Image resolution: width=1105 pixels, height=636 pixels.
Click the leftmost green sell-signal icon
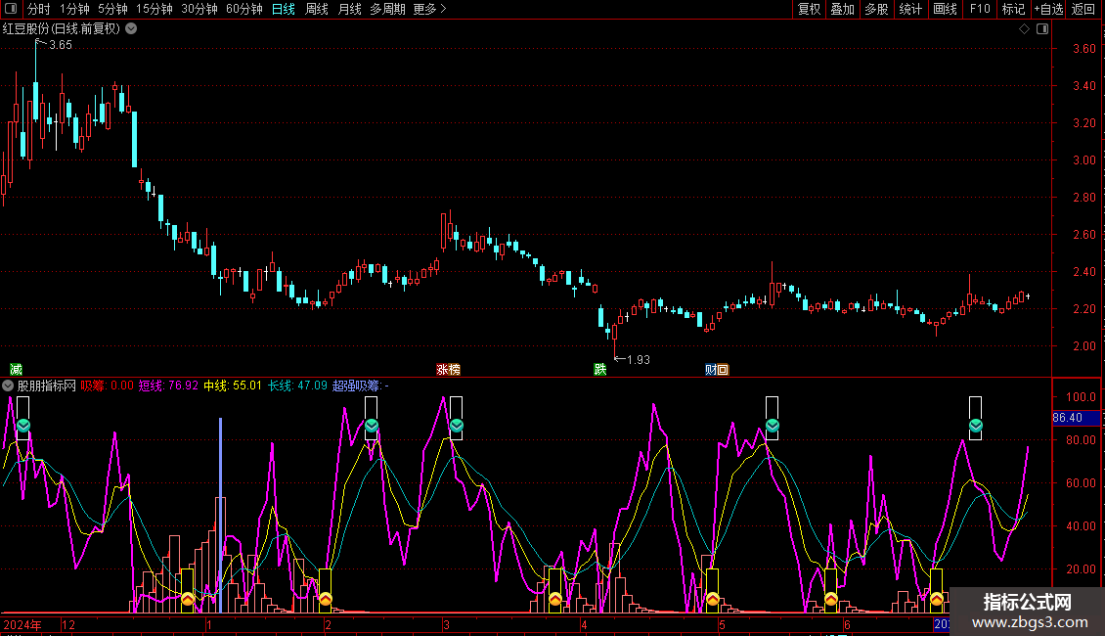pyautogui.click(x=23, y=426)
